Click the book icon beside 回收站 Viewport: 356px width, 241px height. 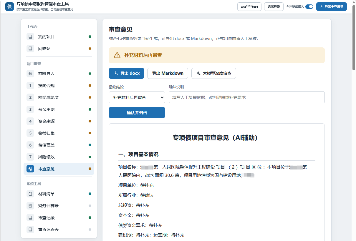pos(30,49)
